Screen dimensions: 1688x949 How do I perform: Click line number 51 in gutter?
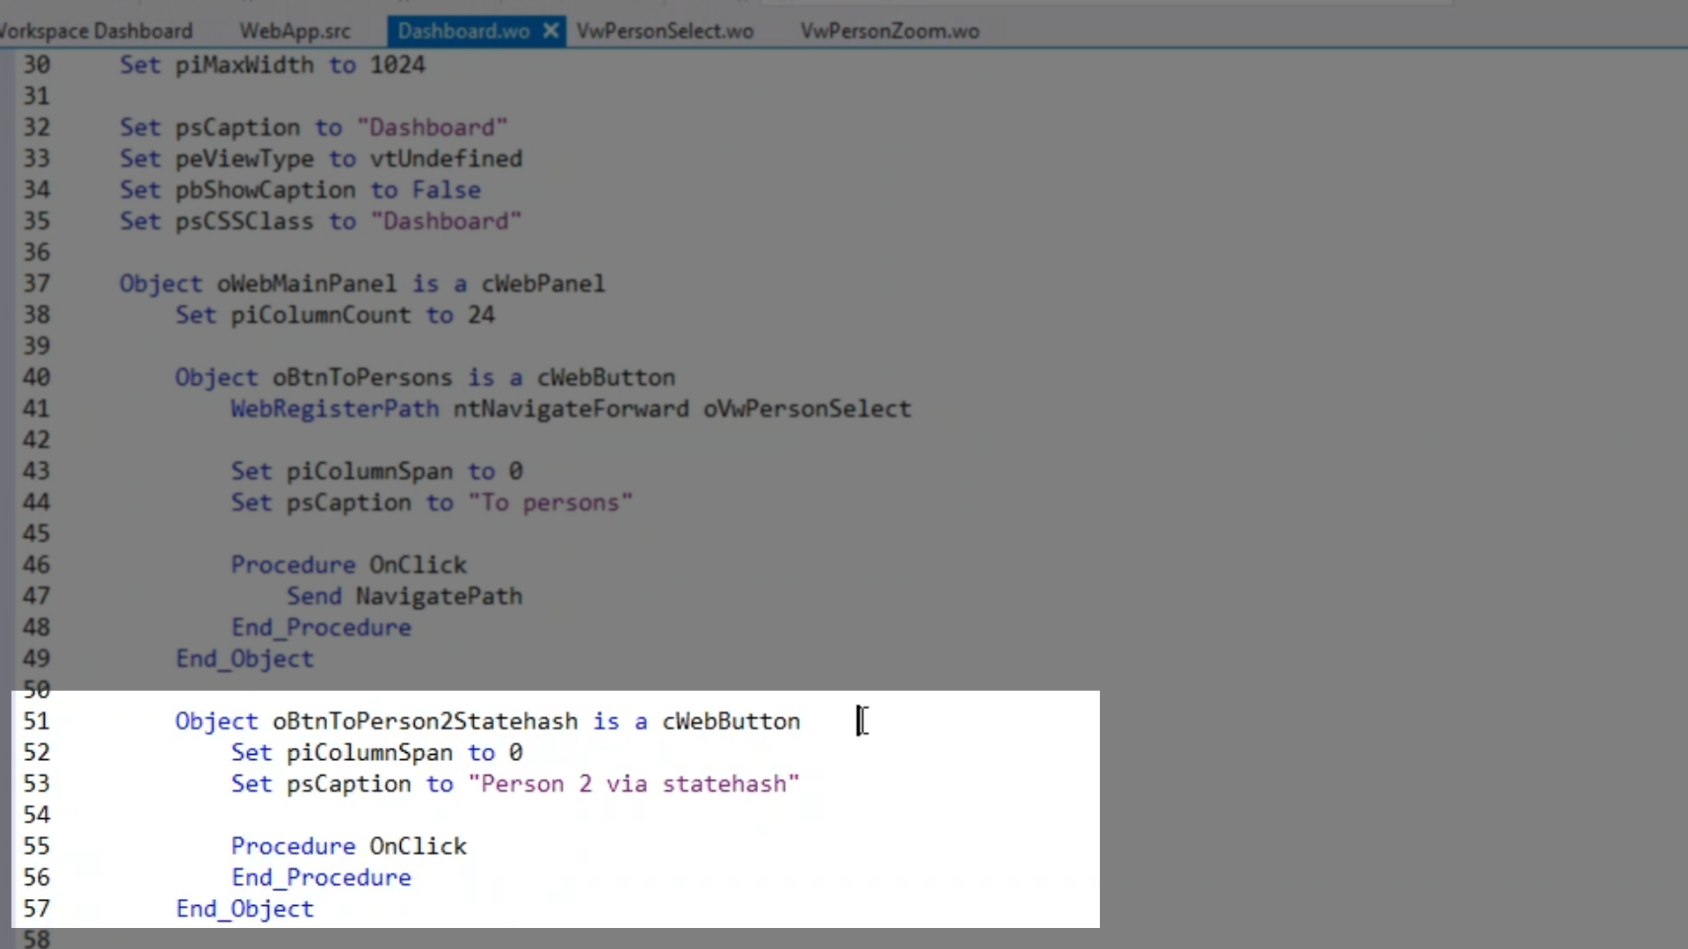click(x=36, y=721)
